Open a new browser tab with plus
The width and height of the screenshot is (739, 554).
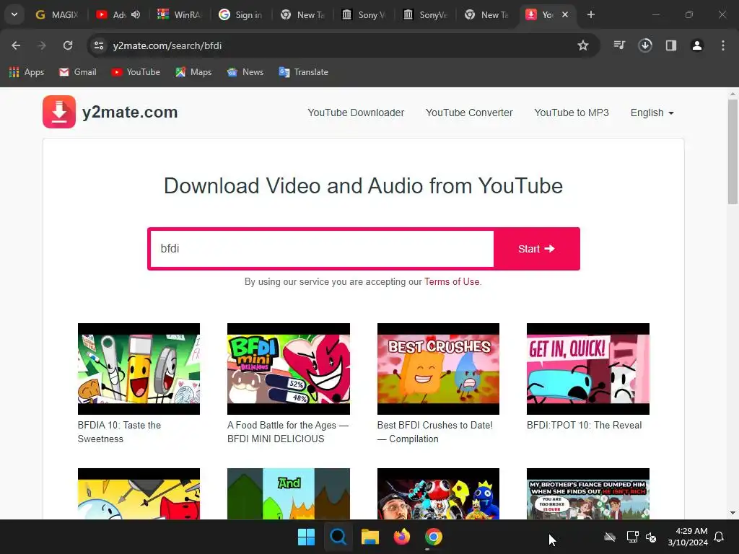point(590,14)
